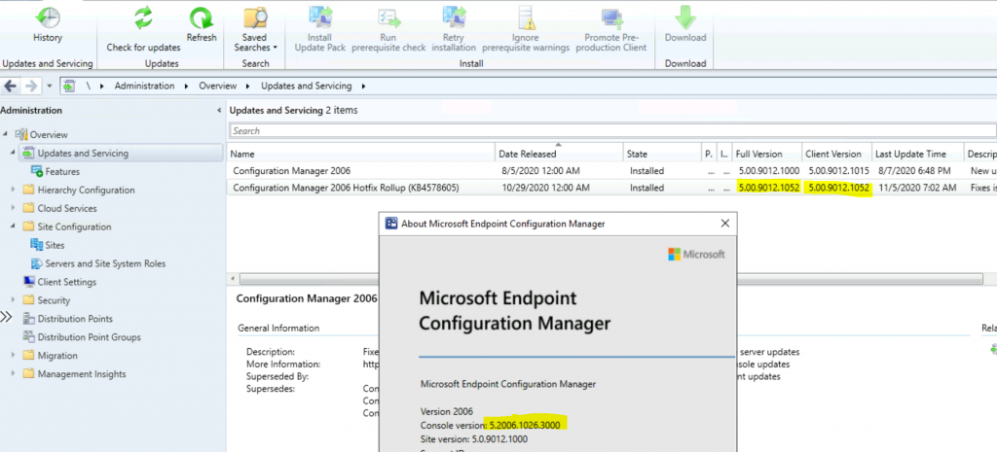Select the Hotfix Rollup (KB4578605) row

[x=611, y=188]
